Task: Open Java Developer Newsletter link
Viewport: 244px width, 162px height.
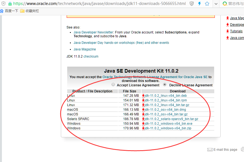Action: coord(93,32)
